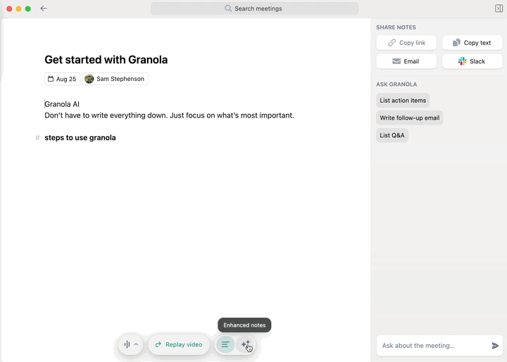Send the question with the arrow icon

[495, 346]
